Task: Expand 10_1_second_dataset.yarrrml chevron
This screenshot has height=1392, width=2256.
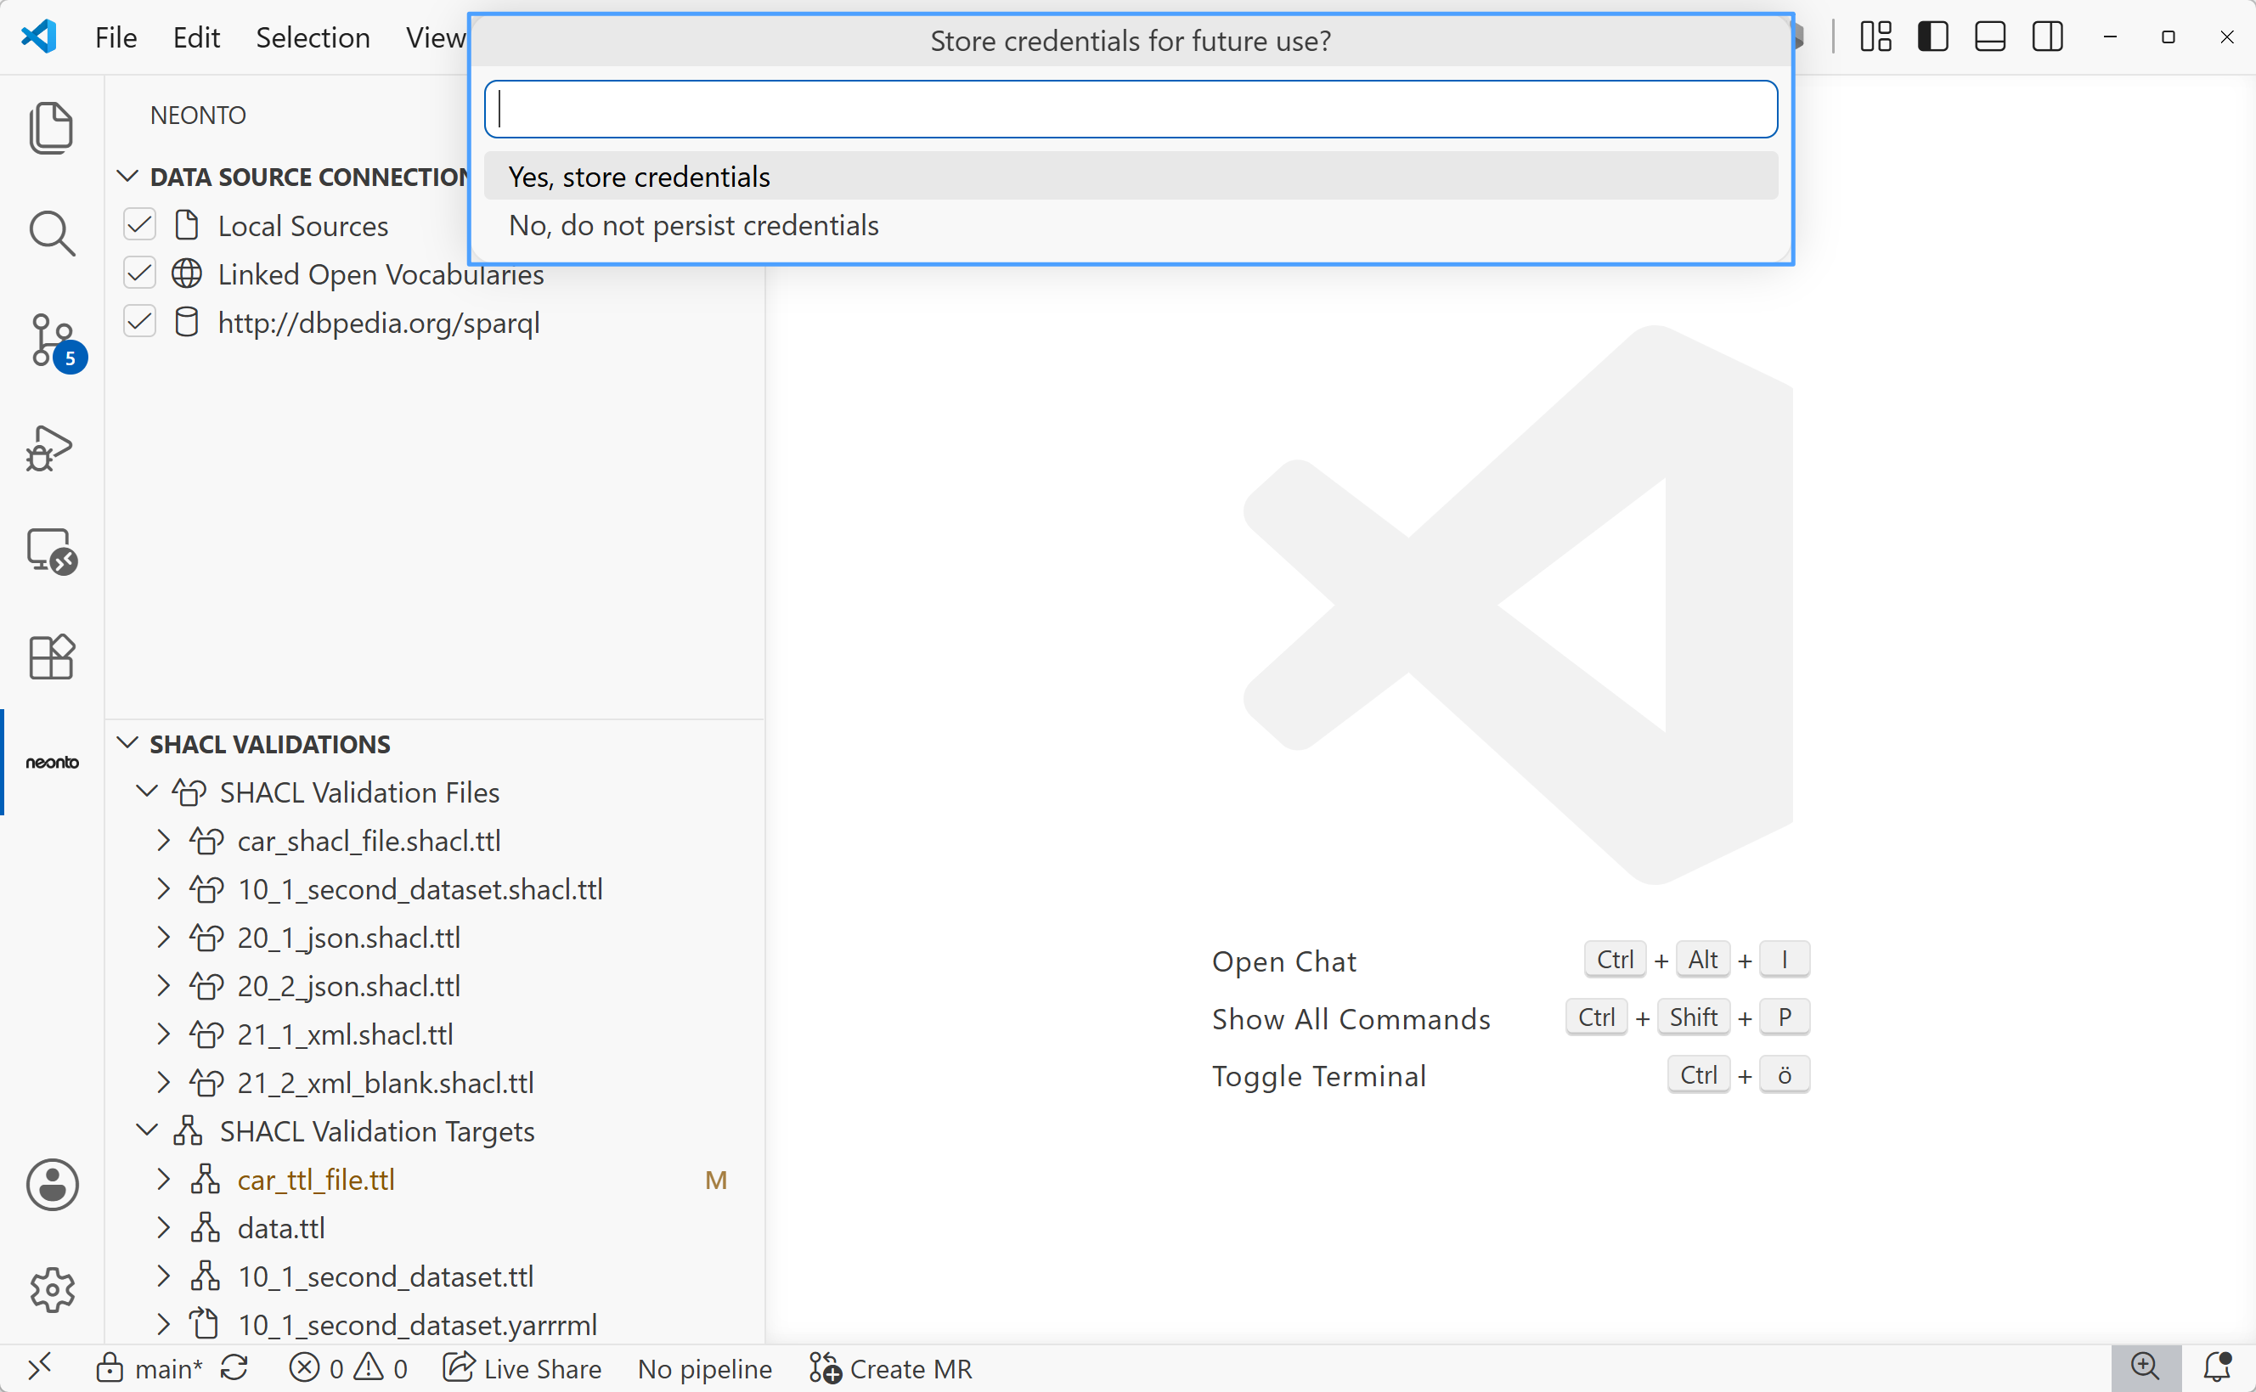Action: [163, 1324]
